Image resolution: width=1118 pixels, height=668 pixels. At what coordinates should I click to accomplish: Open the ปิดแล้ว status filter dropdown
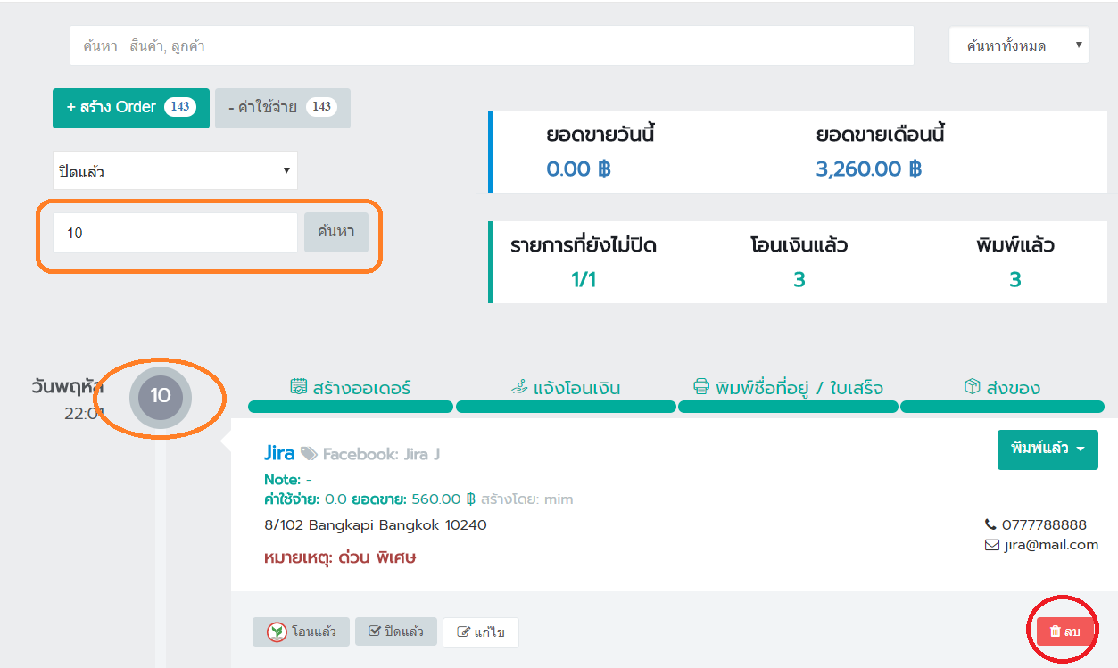tap(175, 170)
